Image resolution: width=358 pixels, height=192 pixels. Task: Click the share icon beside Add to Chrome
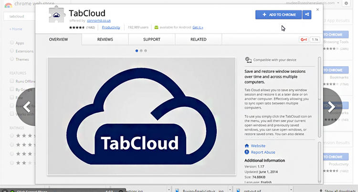307,15
